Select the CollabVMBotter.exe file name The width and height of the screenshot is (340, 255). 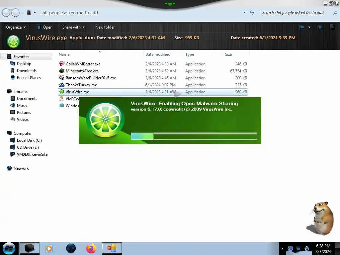[x=83, y=64]
